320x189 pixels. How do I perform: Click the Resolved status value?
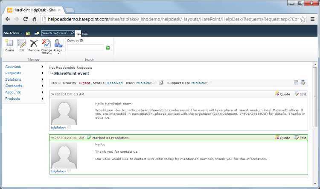tap(115, 83)
